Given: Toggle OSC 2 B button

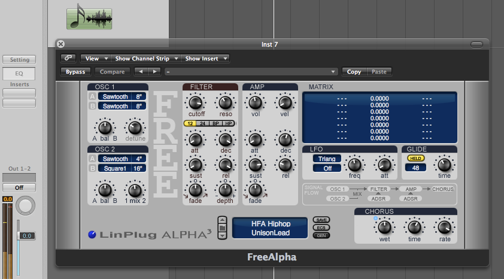Looking at the screenshot, I should coord(93,168).
